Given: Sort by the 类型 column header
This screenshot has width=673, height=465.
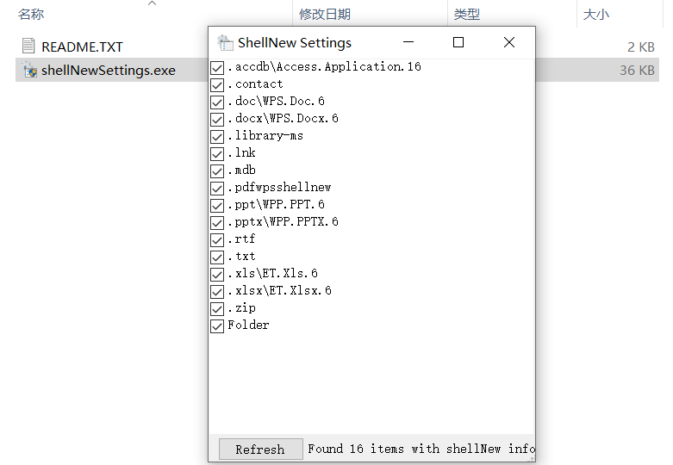Looking at the screenshot, I should pyautogui.click(x=466, y=14).
